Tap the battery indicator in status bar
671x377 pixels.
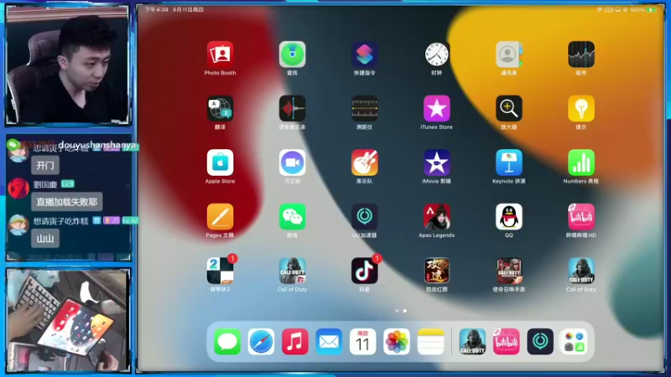point(652,9)
